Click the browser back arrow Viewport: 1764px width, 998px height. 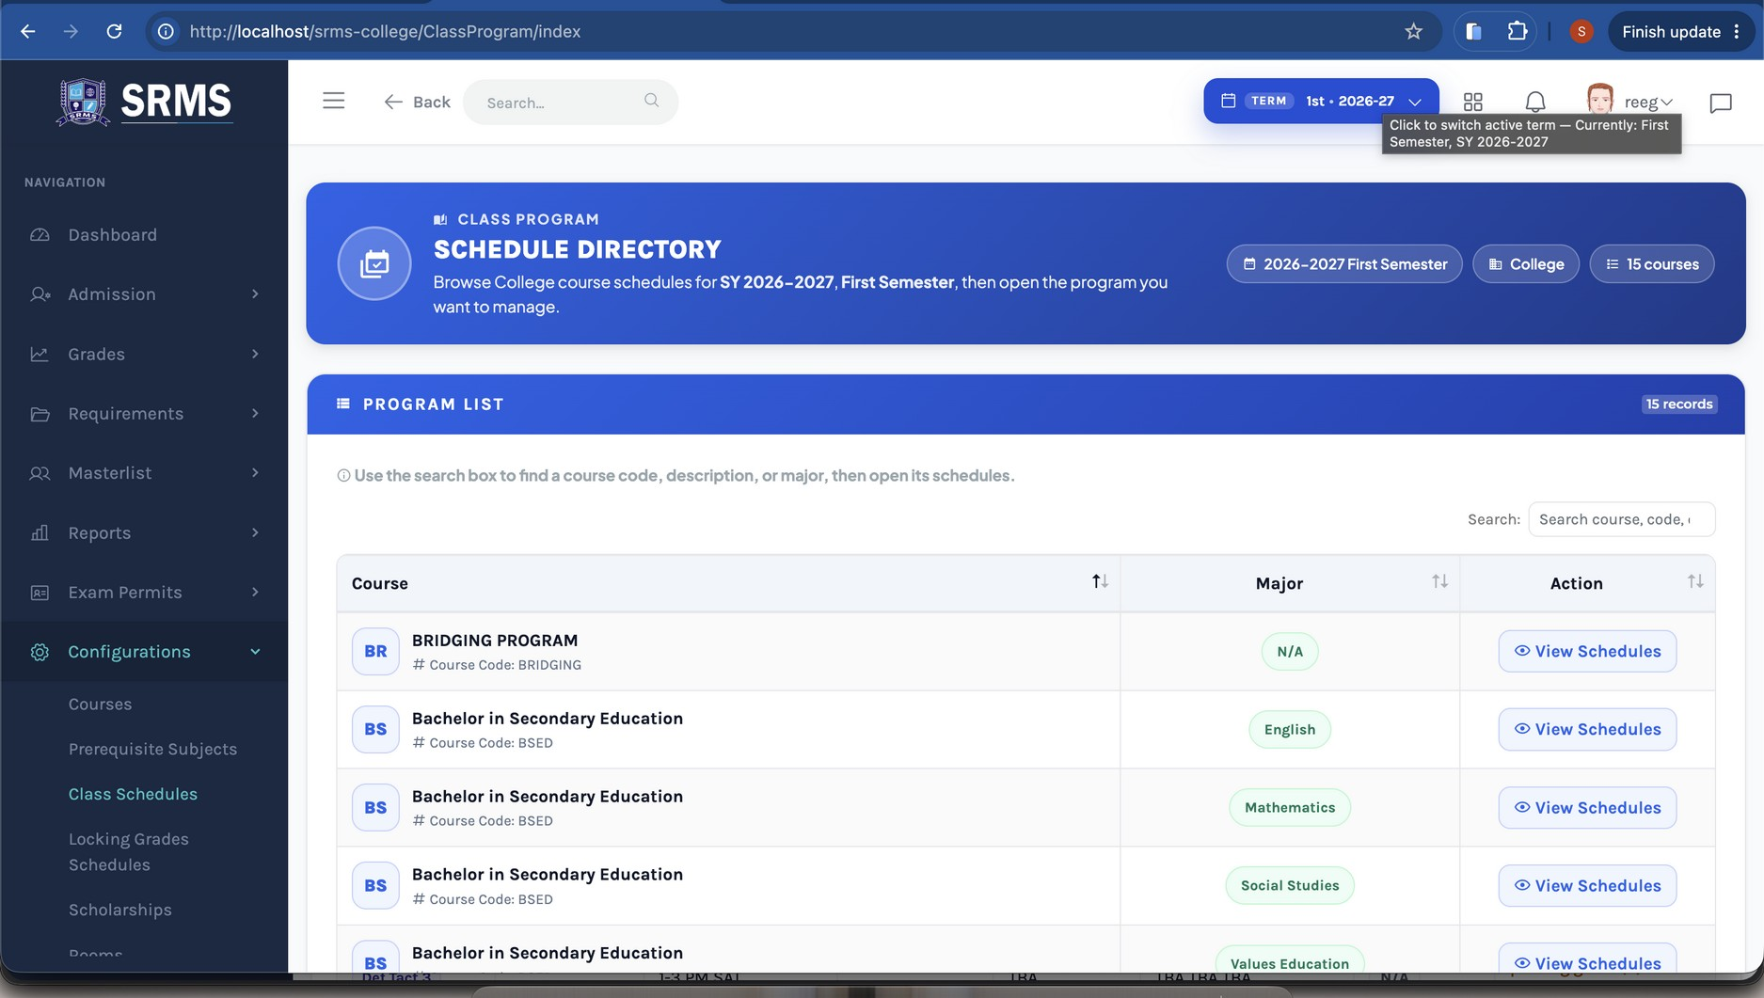click(x=28, y=31)
